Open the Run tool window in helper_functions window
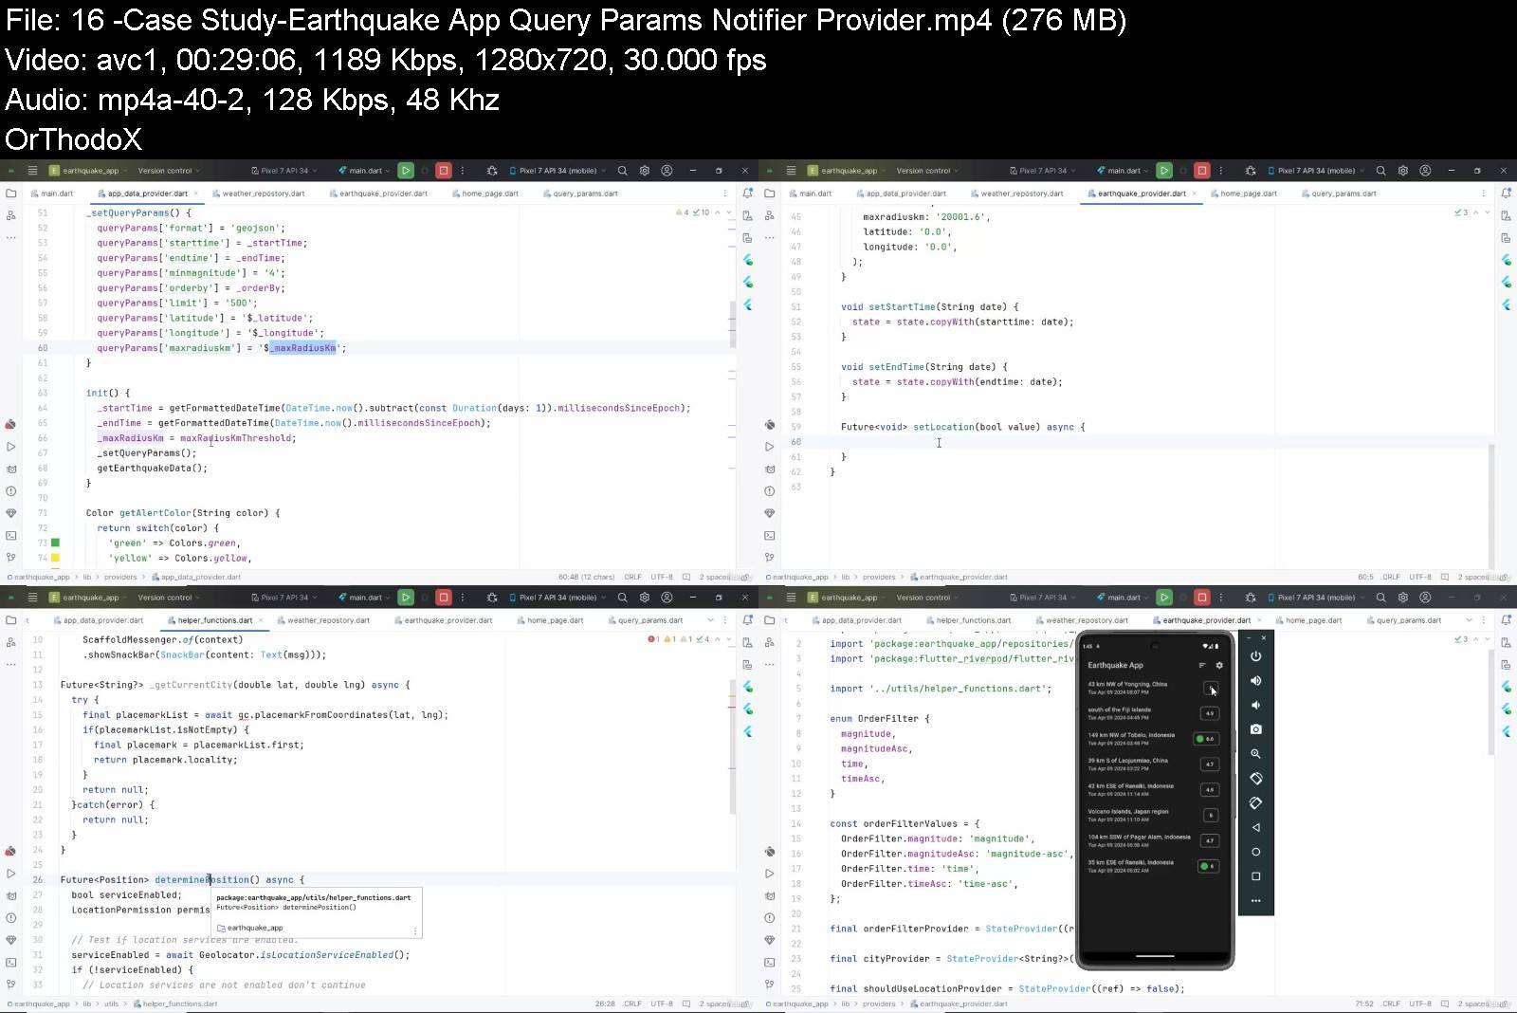1517x1013 pixels. [11, 874]
